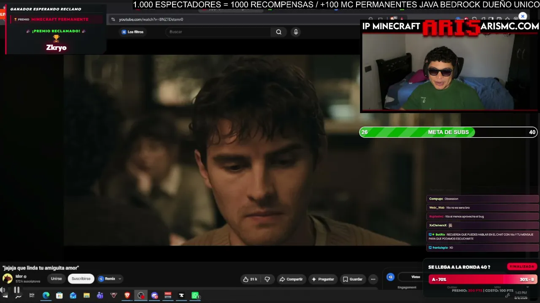
Task: Click the ARISMC.COM server address text
Action: pyautogui.click(x=510, y=26)
